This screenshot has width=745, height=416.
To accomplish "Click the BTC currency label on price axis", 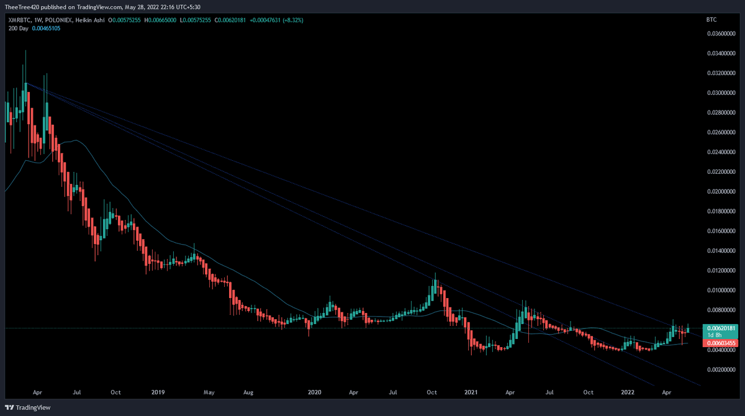I will coord(711,20).
